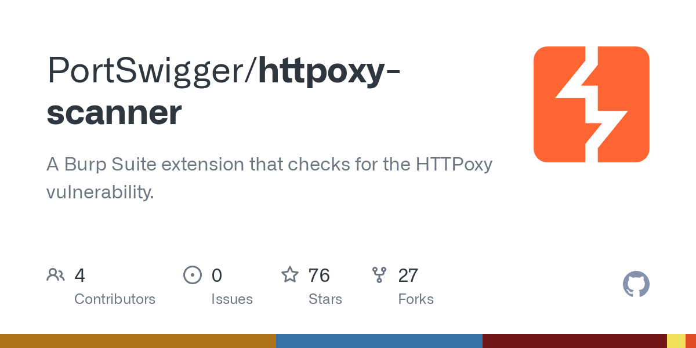Click the contributors people icon
The width and height of the screenshot is (696, 348).
[56, 275]
